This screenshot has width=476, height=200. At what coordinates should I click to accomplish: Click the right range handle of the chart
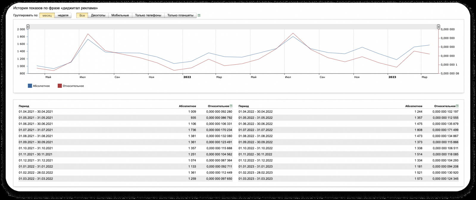[x=439, y=27]
